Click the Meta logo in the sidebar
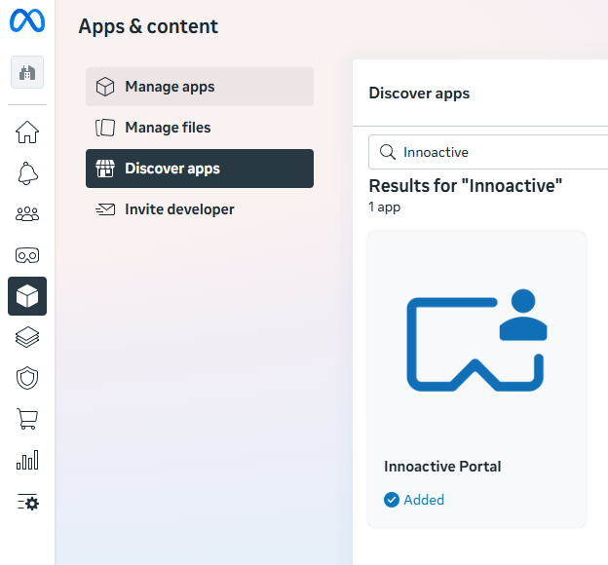This screenshot has width=608, height=565. point(27,22)
